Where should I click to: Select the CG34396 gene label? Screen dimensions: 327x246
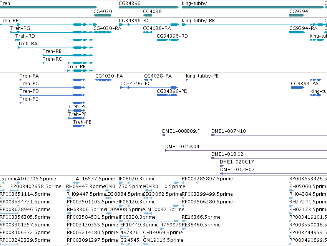point(129,3)
